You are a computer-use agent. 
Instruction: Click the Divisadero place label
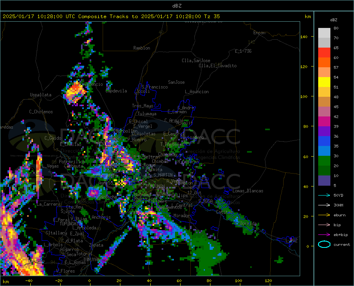point(192,137)
